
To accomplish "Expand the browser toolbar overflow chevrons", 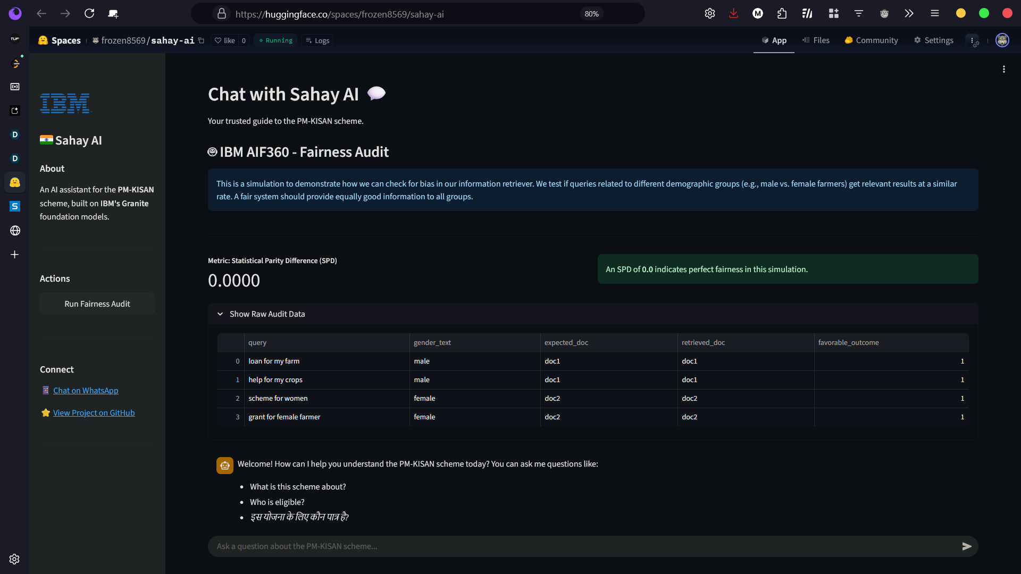I will coord(909,14).
